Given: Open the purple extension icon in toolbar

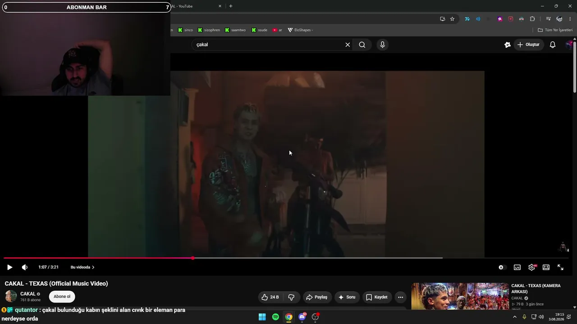Looking at the screenshot, I should [x=500, y=19].
